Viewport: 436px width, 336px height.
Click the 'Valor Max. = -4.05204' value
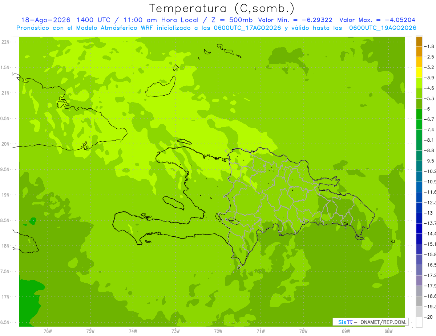(x=378, y=20)
